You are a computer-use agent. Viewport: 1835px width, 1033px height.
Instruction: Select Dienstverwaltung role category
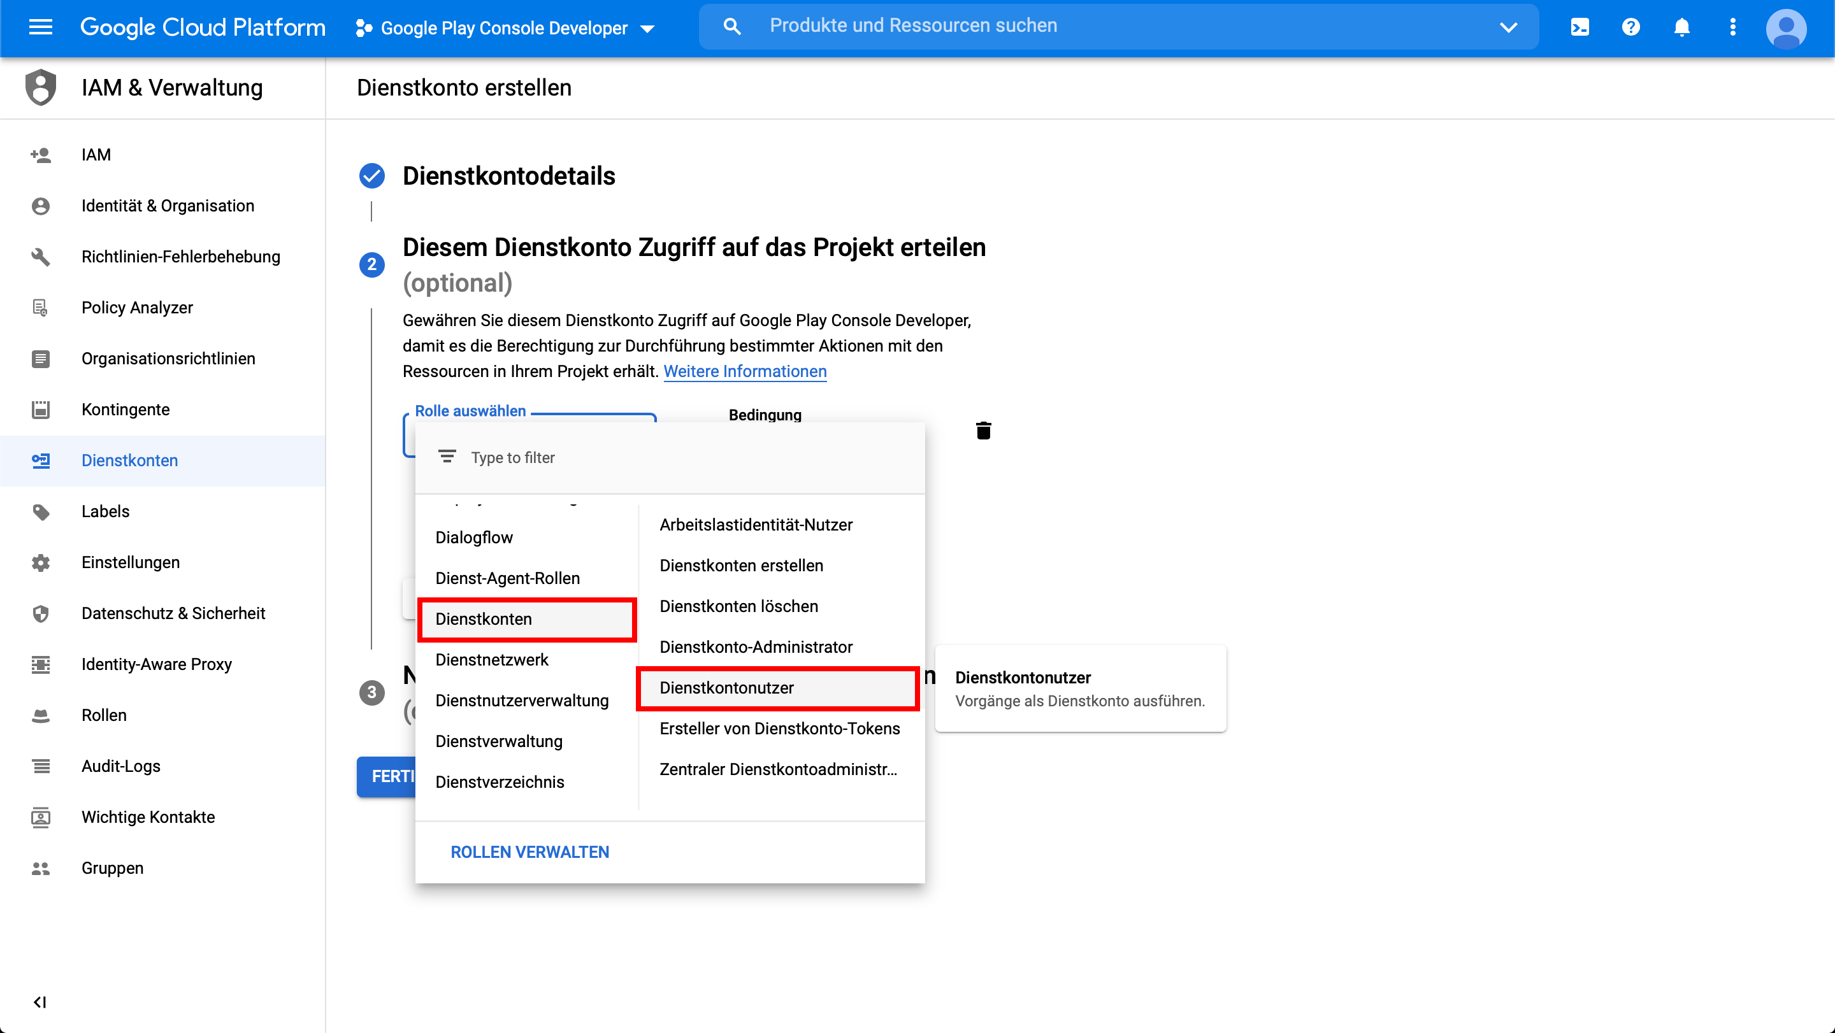click(x=527, y=741)
